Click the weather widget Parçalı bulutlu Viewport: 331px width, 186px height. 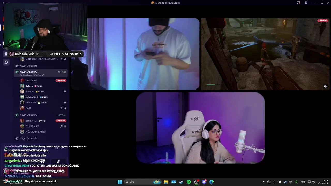pos(13,182)
